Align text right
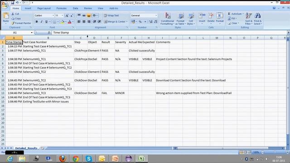This screenshot has width=290, height=163. pos(89,22)
